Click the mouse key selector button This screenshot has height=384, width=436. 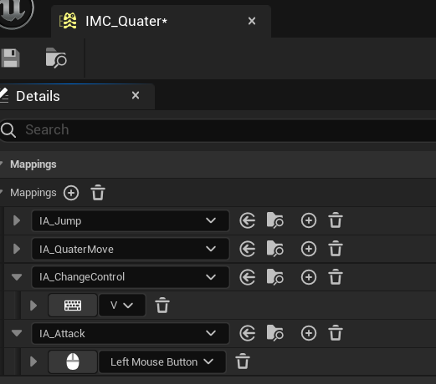click(x=73, y=361)
